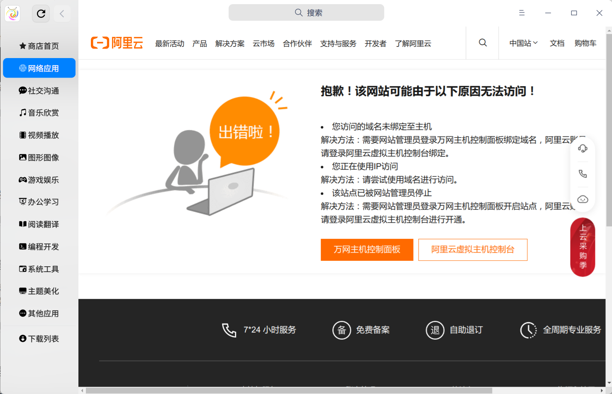
Task: Open the 编程开发 category
Action: [39, 246]
